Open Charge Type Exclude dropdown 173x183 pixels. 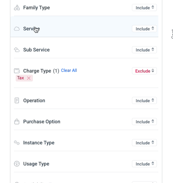coord(144,71)
